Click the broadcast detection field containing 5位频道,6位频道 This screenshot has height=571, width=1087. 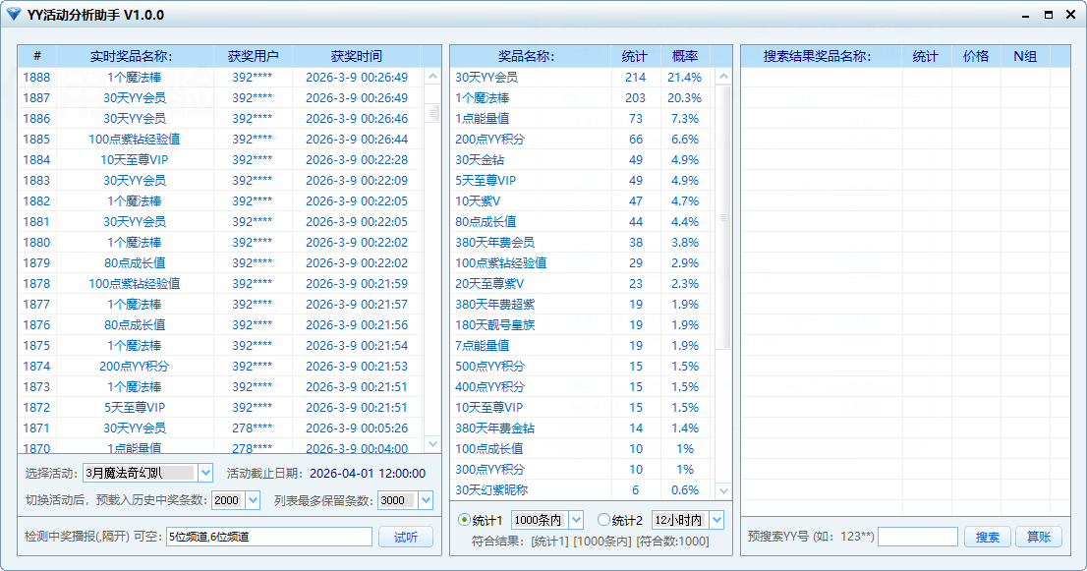click(269, 537)
